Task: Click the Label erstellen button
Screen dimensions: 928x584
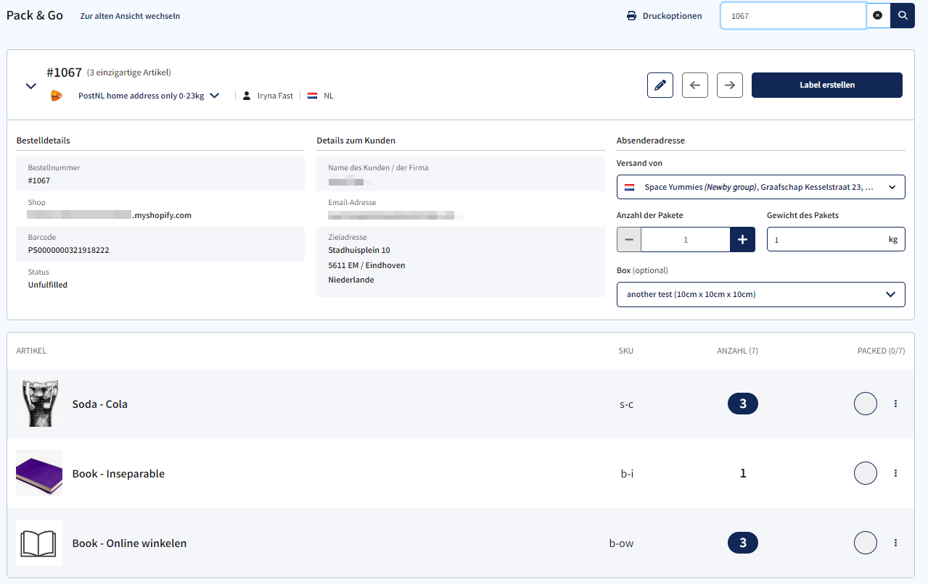Action: [x=826, y=85]
